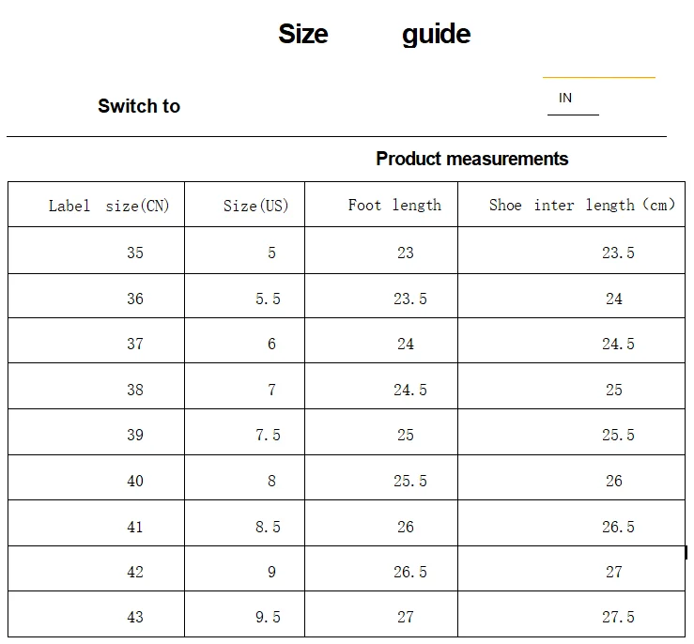Switch units to IN tab
Screen dimensions: 694x644
565,98
